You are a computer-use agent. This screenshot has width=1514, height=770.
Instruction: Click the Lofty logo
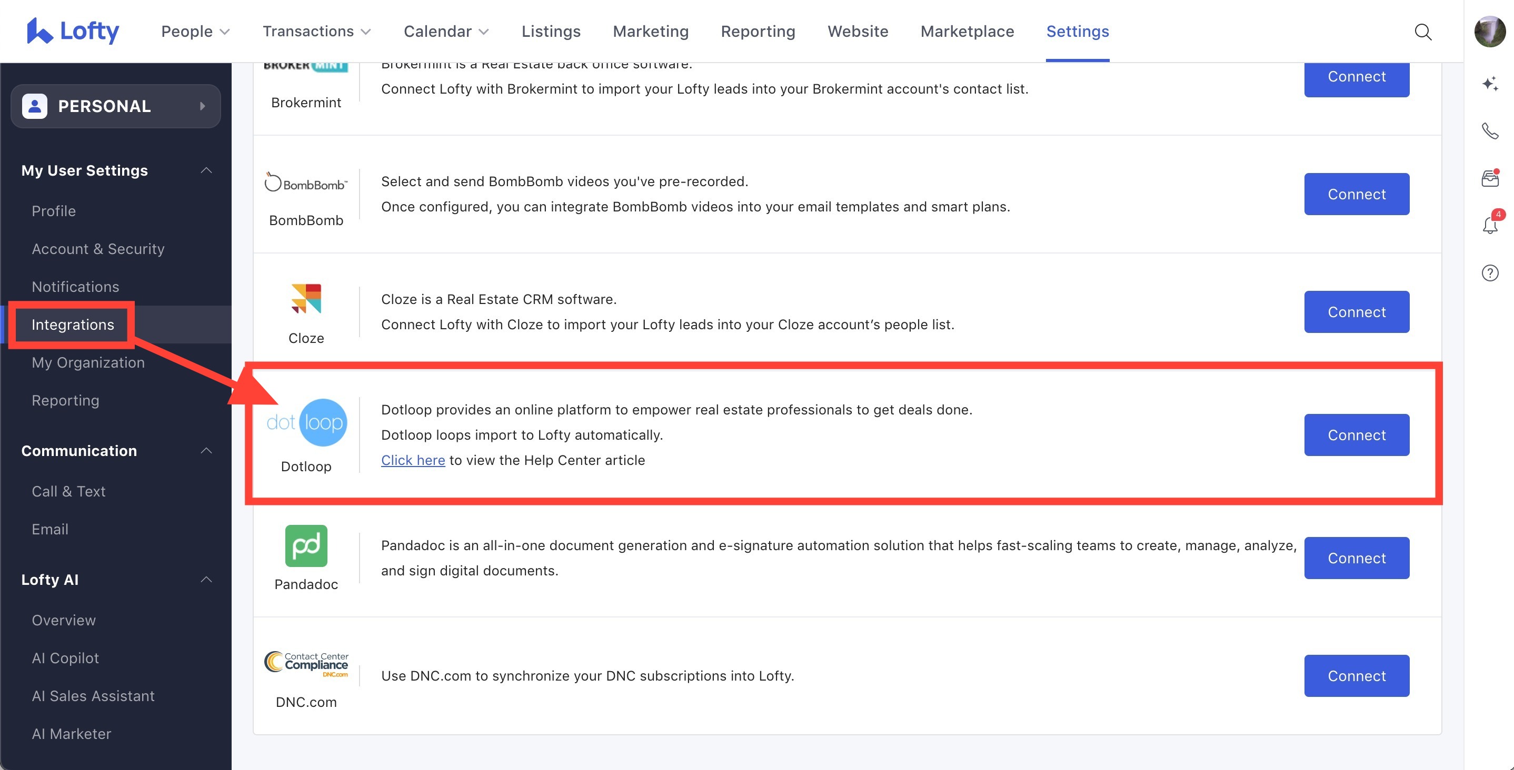point(73,31)
